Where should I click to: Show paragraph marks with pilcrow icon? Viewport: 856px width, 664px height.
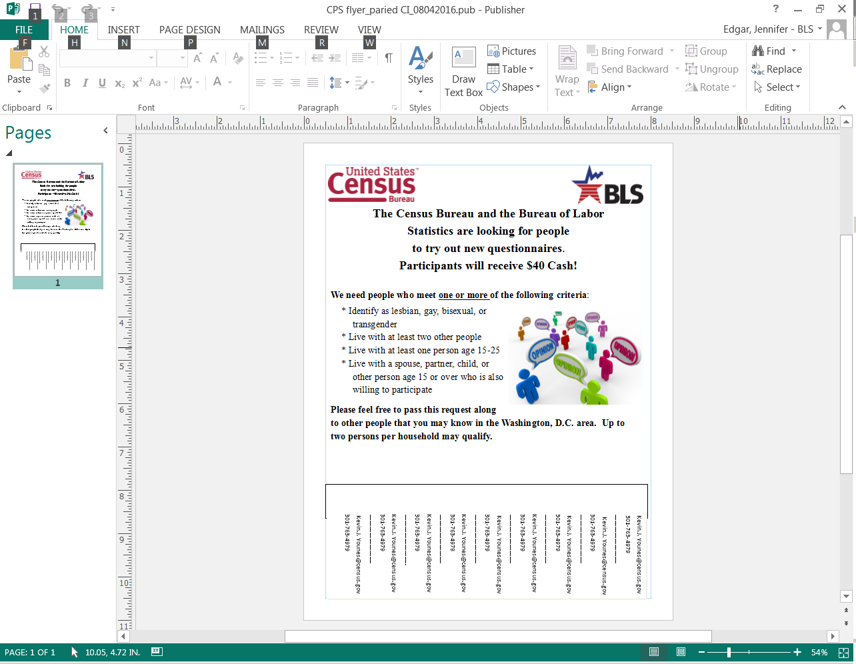[389, 59]
